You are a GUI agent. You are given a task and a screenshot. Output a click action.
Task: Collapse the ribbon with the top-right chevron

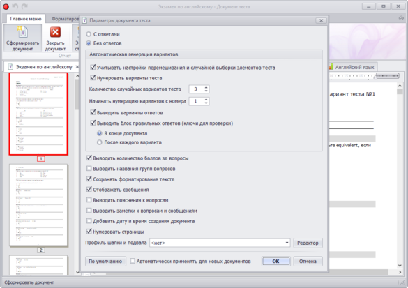[401, 18]
